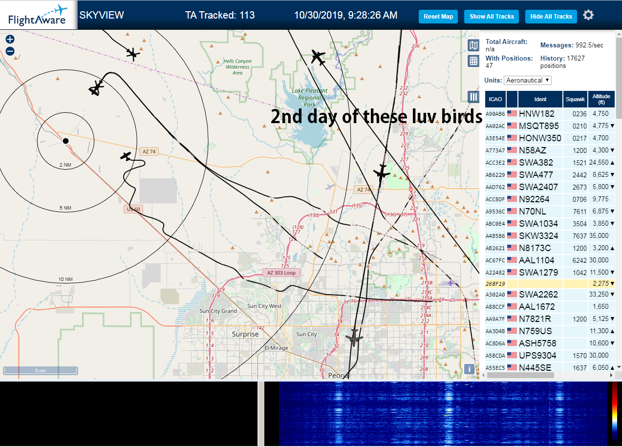Select the N8173C row
This screenshot has width=622, height=447.
coord(550,248)
